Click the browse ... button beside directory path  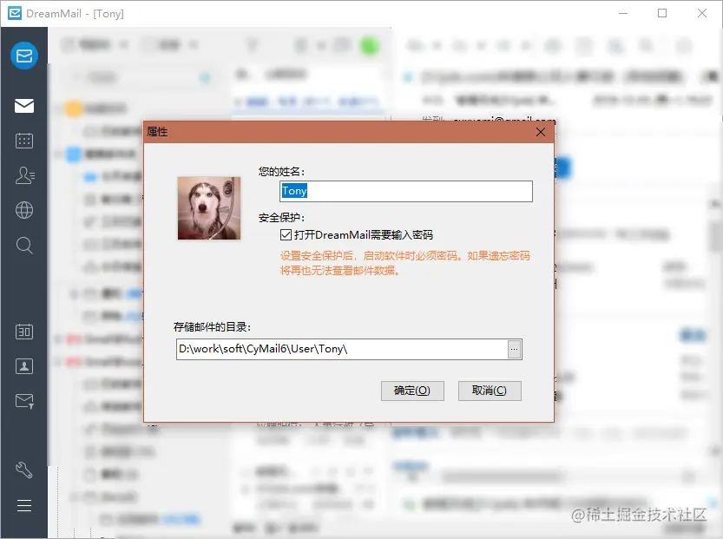click(514, 350)
